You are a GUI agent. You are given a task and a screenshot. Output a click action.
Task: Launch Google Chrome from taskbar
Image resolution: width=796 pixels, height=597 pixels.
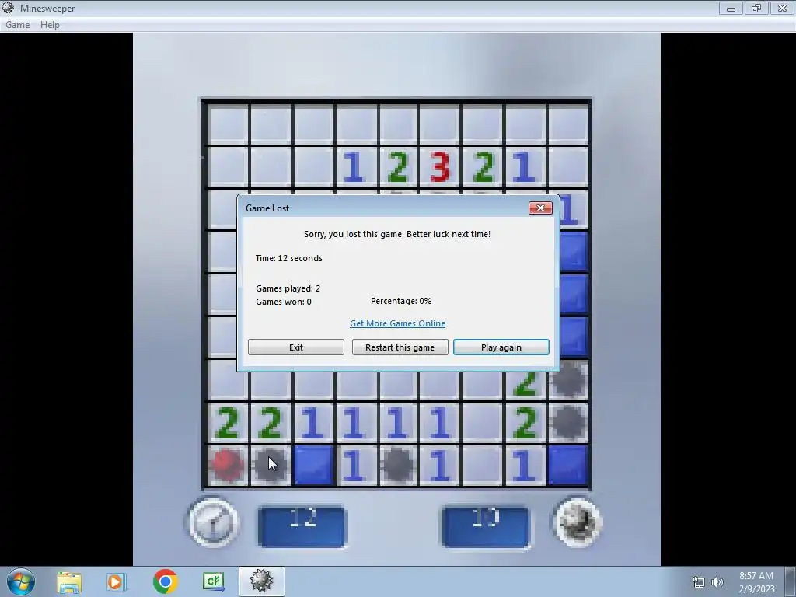click(165, 581)
